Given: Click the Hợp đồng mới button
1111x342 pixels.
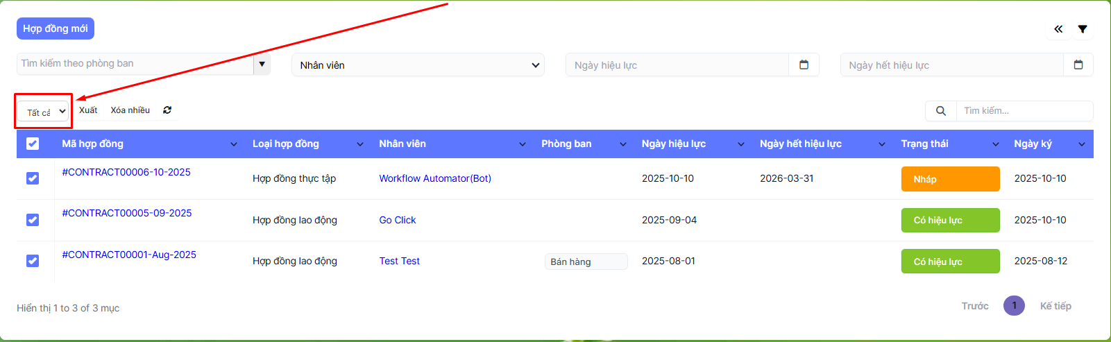Looking at the screenshot, I should click(x=56, y=28).
